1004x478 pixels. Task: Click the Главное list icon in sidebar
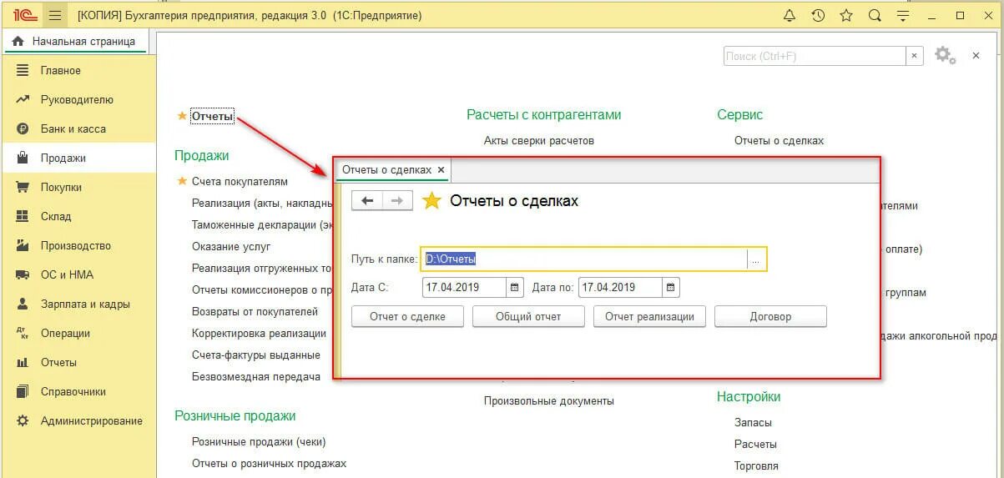(x=23, y=70)
